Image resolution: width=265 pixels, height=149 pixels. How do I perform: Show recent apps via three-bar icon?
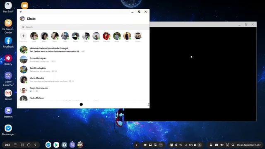tap(22, 145)
